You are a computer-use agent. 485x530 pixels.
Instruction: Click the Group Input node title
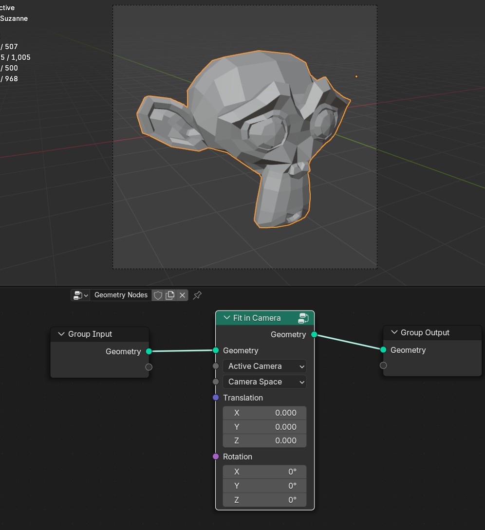click(90, 334)
